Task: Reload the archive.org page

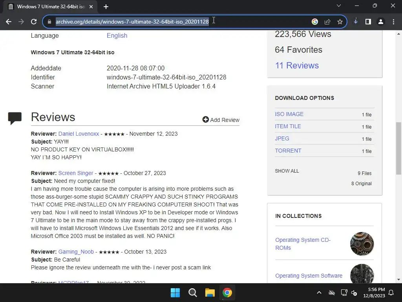Action: [x=34, y=22]
